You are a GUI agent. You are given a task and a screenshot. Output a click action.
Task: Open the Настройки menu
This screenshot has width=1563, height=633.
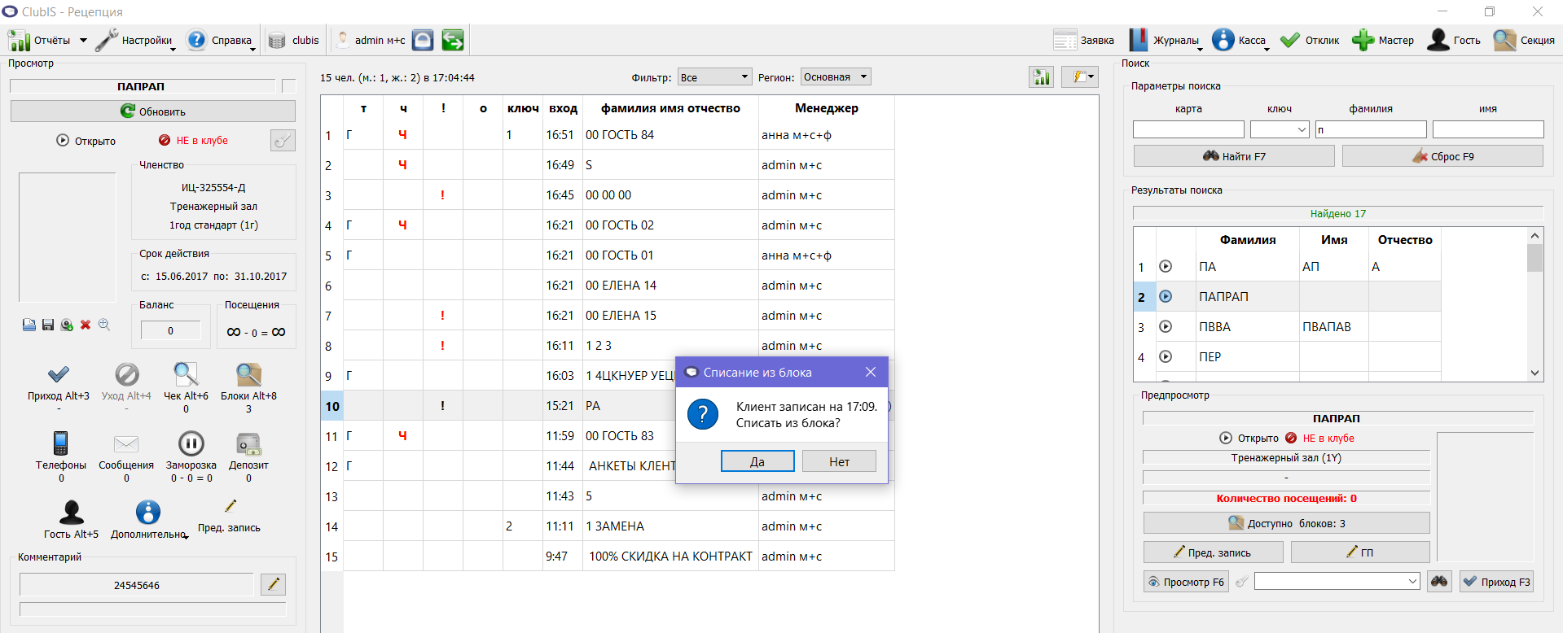[x=135, y=40]
